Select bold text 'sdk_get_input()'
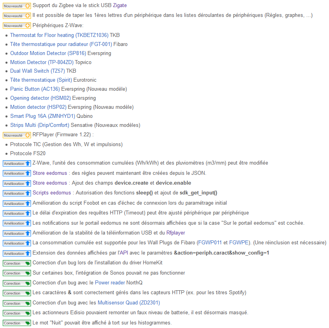 pyautogui.click(x=198, y=193)
